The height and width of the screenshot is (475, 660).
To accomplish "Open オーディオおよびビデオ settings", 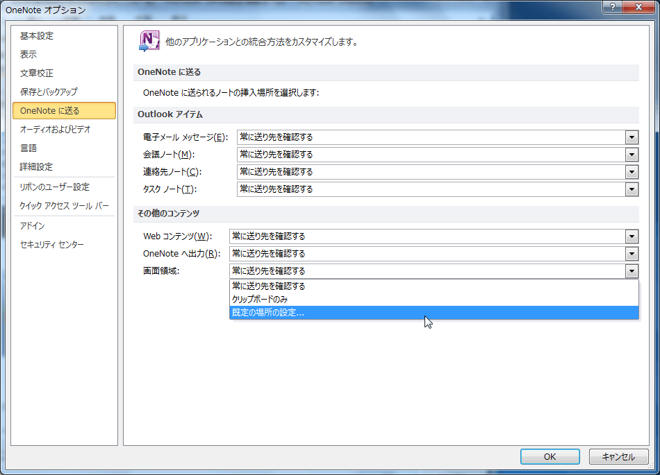I will click(55, 130).
